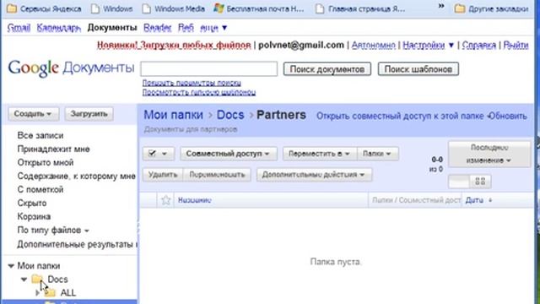Screen dimensions: 540x304
Task: Open Календарь in the top navigation
Action: click(x=58, y=28)
